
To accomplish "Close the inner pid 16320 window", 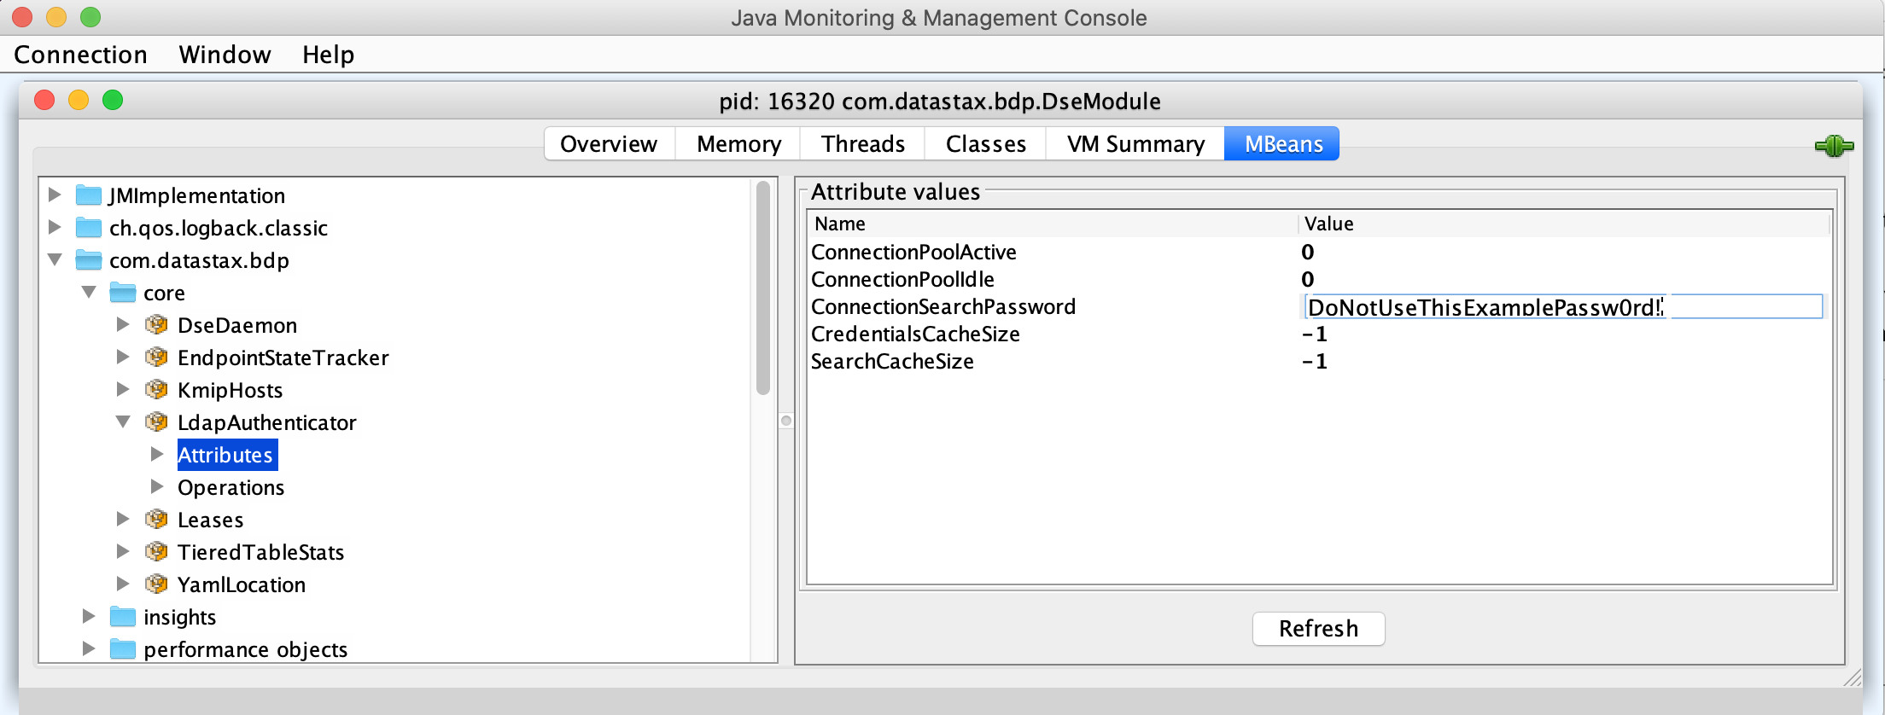I will [x=44, y=100].
